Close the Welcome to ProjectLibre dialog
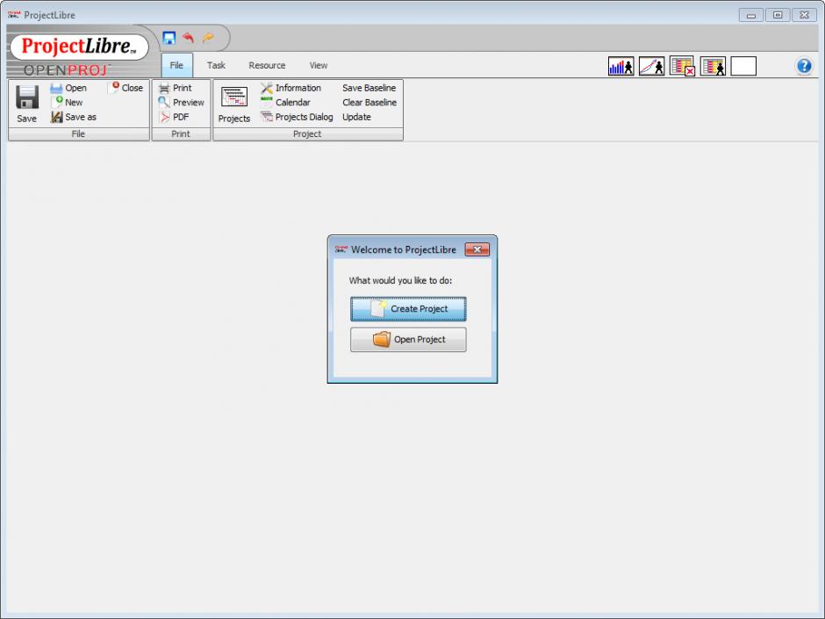Viewport: 825px width, 619px height. point(477,249)
